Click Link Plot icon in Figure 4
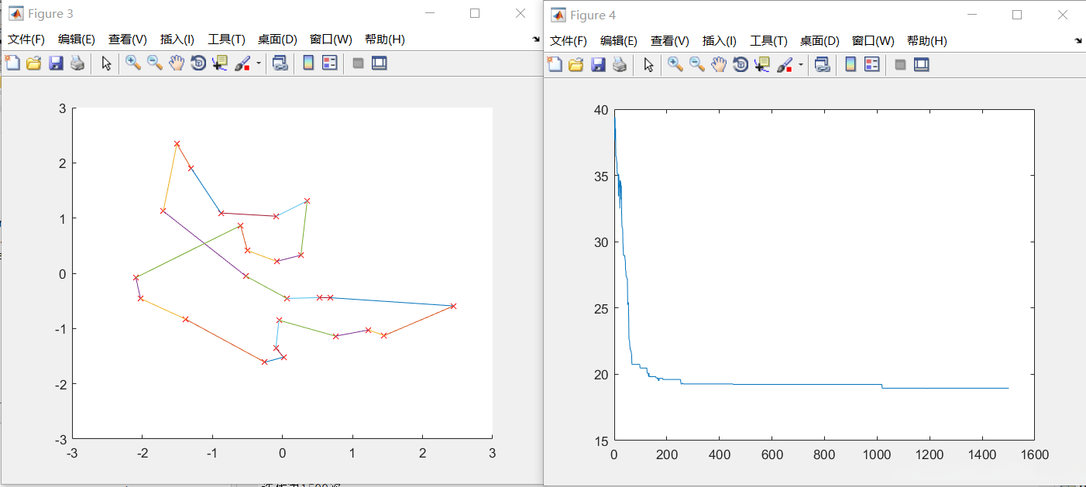The width and height of the screenshot is (1086, 487). [x=823, y=64]
